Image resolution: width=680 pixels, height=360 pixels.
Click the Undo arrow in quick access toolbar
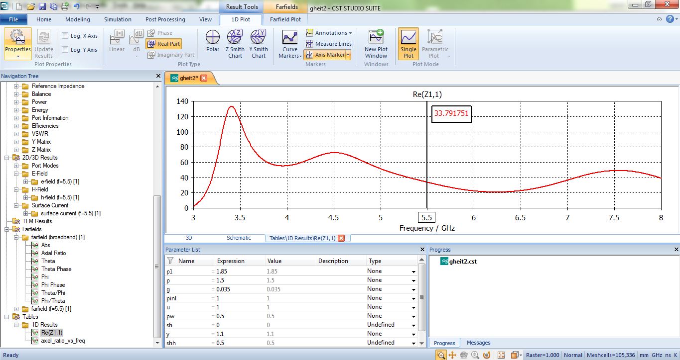(x=77, y=7)
